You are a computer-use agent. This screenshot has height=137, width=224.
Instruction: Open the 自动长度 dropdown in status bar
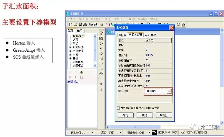coord(92,133)
